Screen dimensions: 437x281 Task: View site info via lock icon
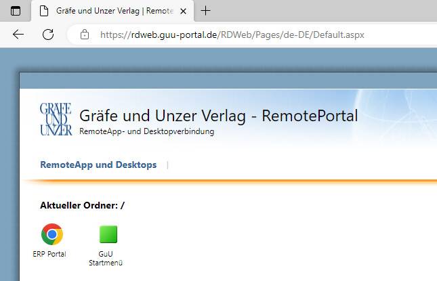(x=85, y=35)
